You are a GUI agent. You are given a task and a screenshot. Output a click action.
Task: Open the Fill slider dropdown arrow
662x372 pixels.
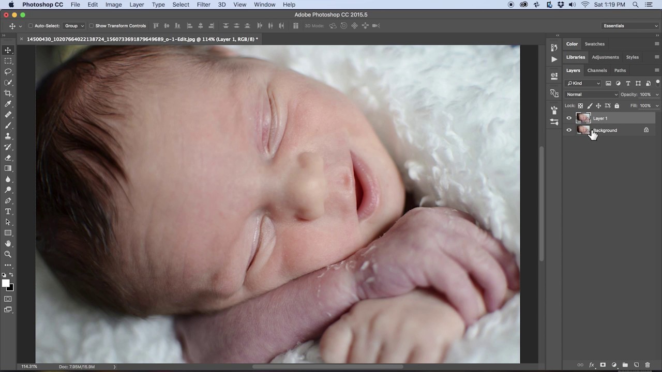[x=657, y=106]
